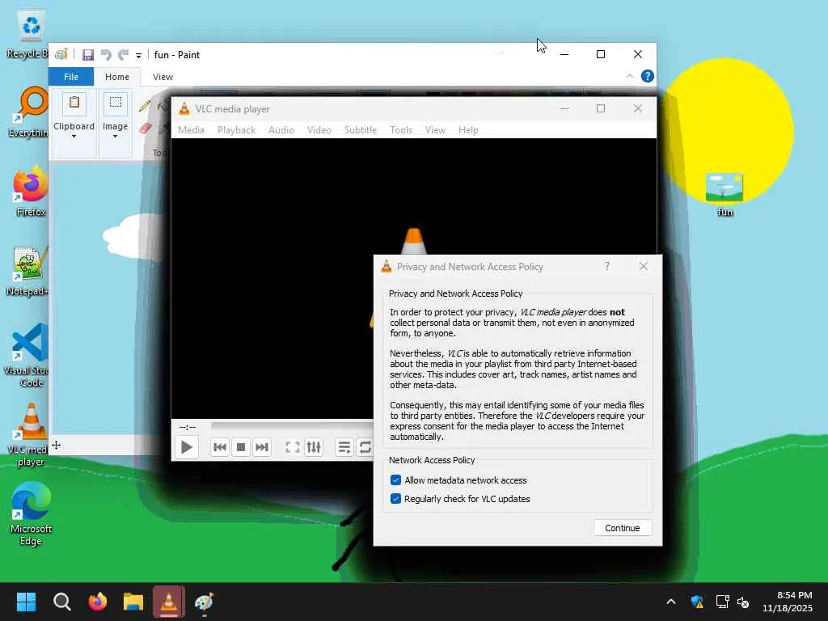The height and width of the screenshot is (621, 828).
Task: Click the elapsed time label "--:--" in VLC
Action: pyautogui.click(x=188, y=427)
